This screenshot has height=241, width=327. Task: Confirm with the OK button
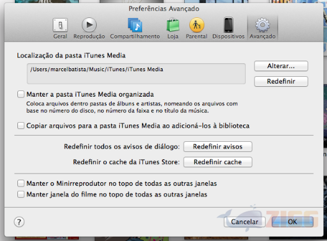(x=292, y=222)
